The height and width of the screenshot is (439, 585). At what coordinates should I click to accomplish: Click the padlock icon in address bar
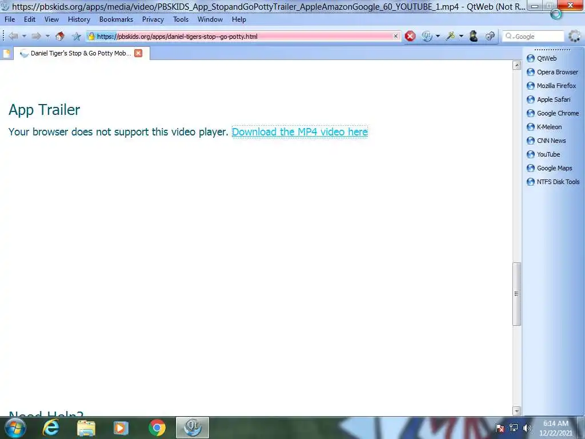point(91,36)
